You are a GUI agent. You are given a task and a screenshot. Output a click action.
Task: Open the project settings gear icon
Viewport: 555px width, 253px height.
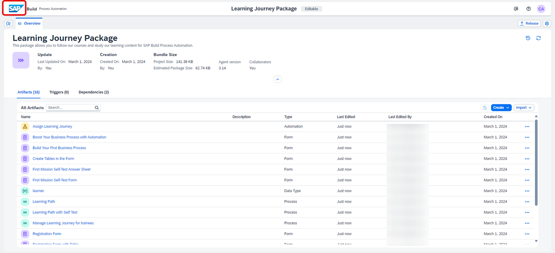coord(547,23)
